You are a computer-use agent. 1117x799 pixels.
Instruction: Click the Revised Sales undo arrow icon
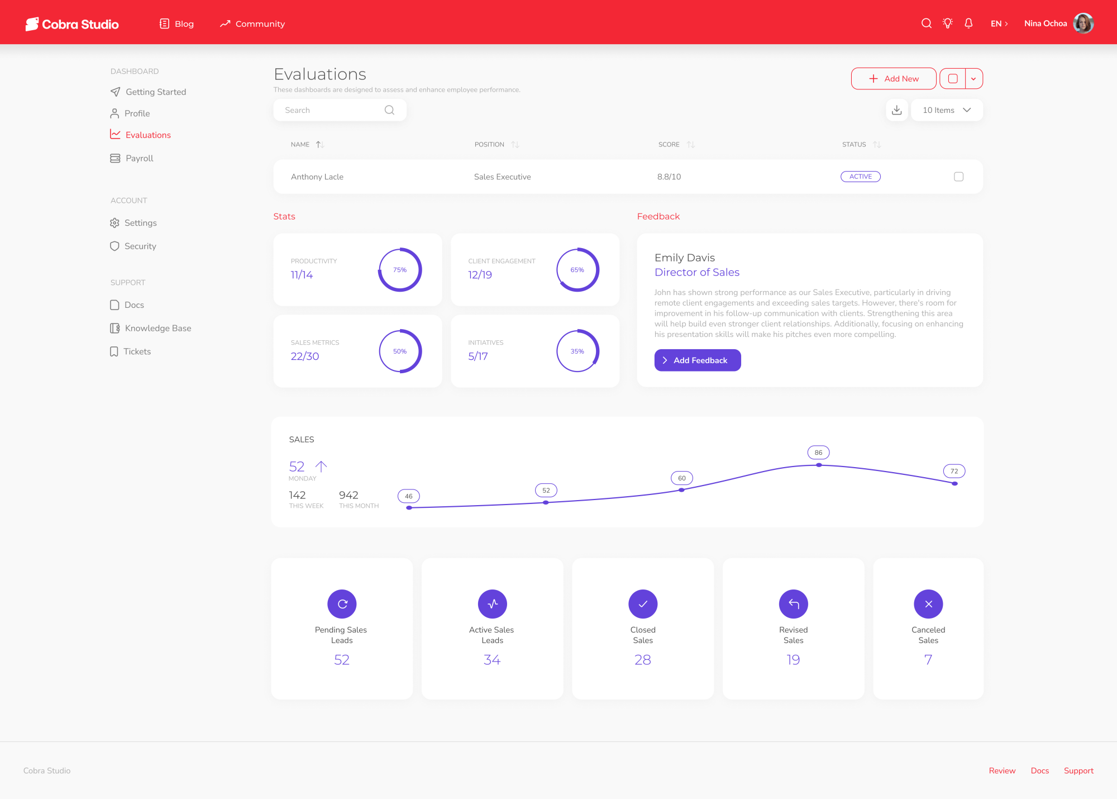(794, 604)
